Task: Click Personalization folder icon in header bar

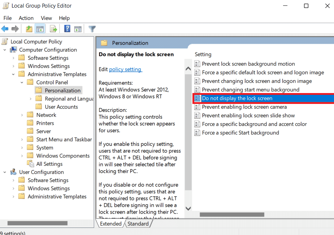Action: (x=104, y=43)
